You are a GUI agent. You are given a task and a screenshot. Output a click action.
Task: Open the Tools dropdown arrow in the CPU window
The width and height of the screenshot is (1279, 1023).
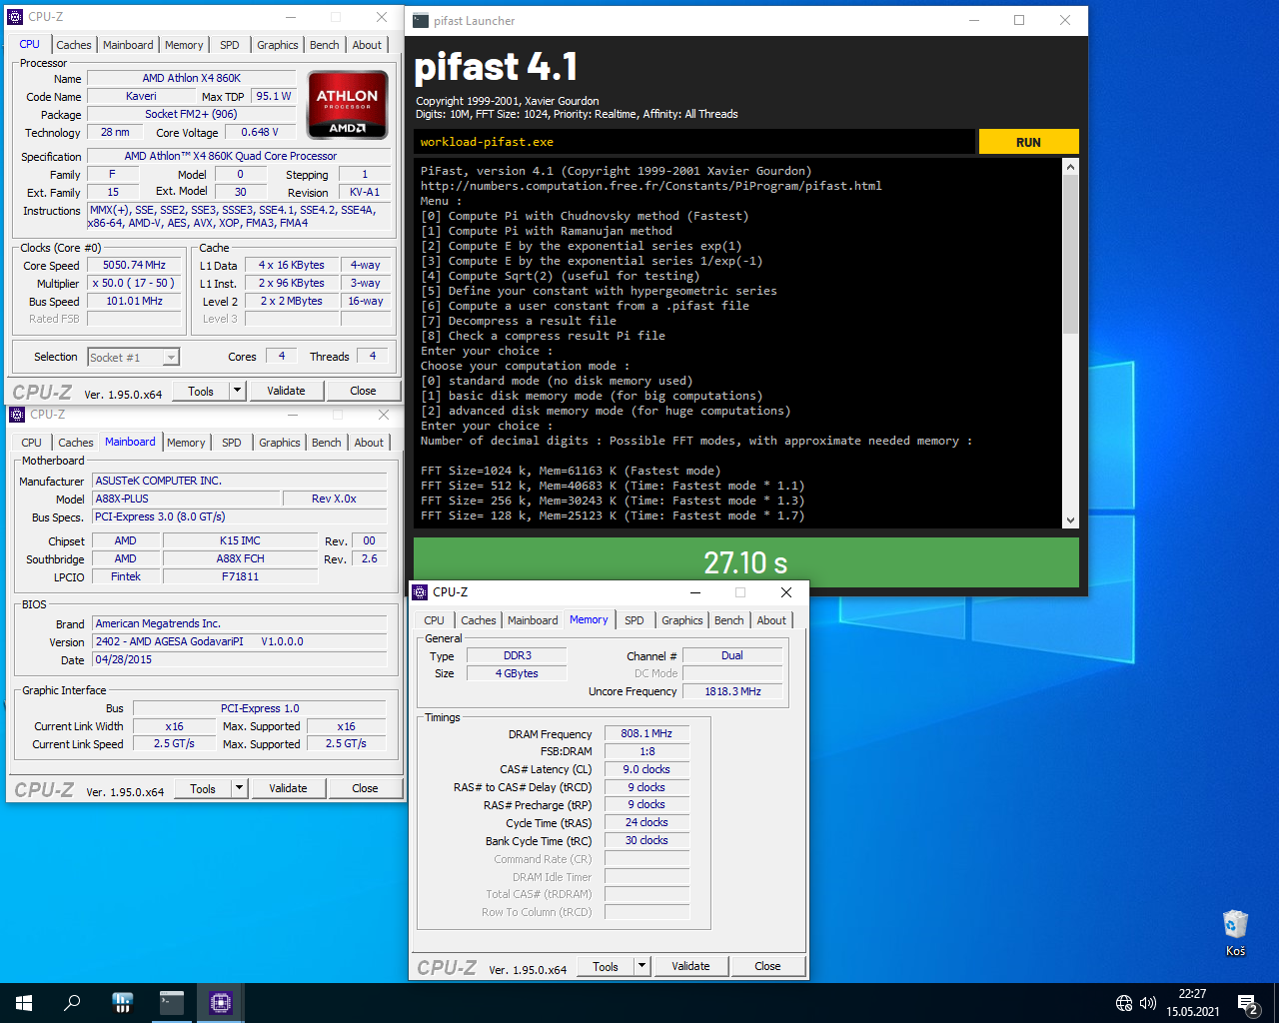click(237, 391)
